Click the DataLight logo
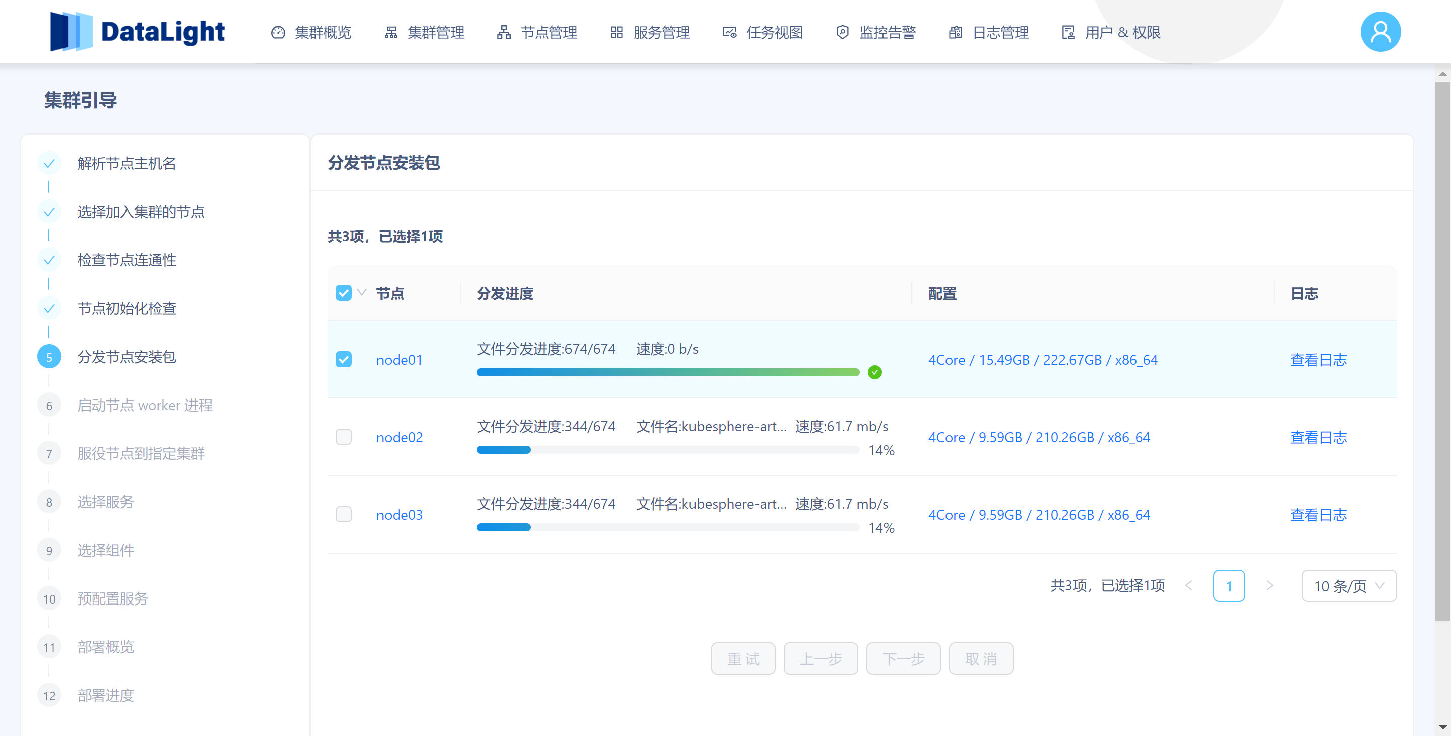The height and width of the screenshot is (736, 1451). [x=138, y=32]
